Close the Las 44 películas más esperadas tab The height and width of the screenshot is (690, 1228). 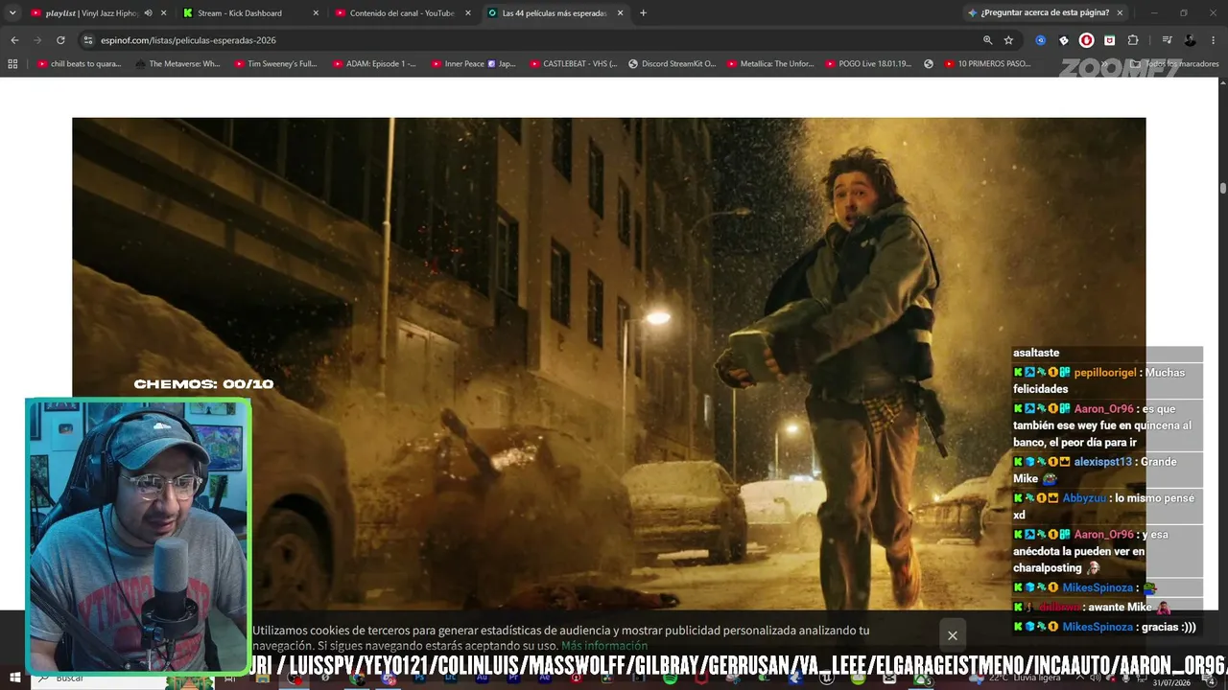pyautogui.click(x=620, y=13)
